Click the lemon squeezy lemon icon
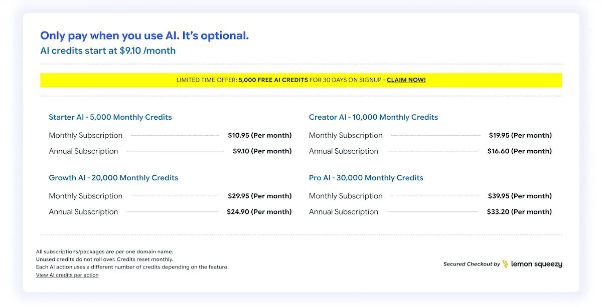Viewport: 602px width, 307px height. [x=505, y=264]
